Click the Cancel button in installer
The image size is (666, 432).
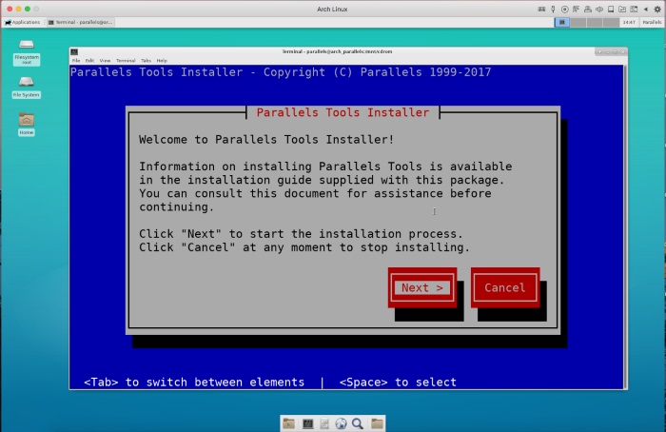tap(505, 287)
